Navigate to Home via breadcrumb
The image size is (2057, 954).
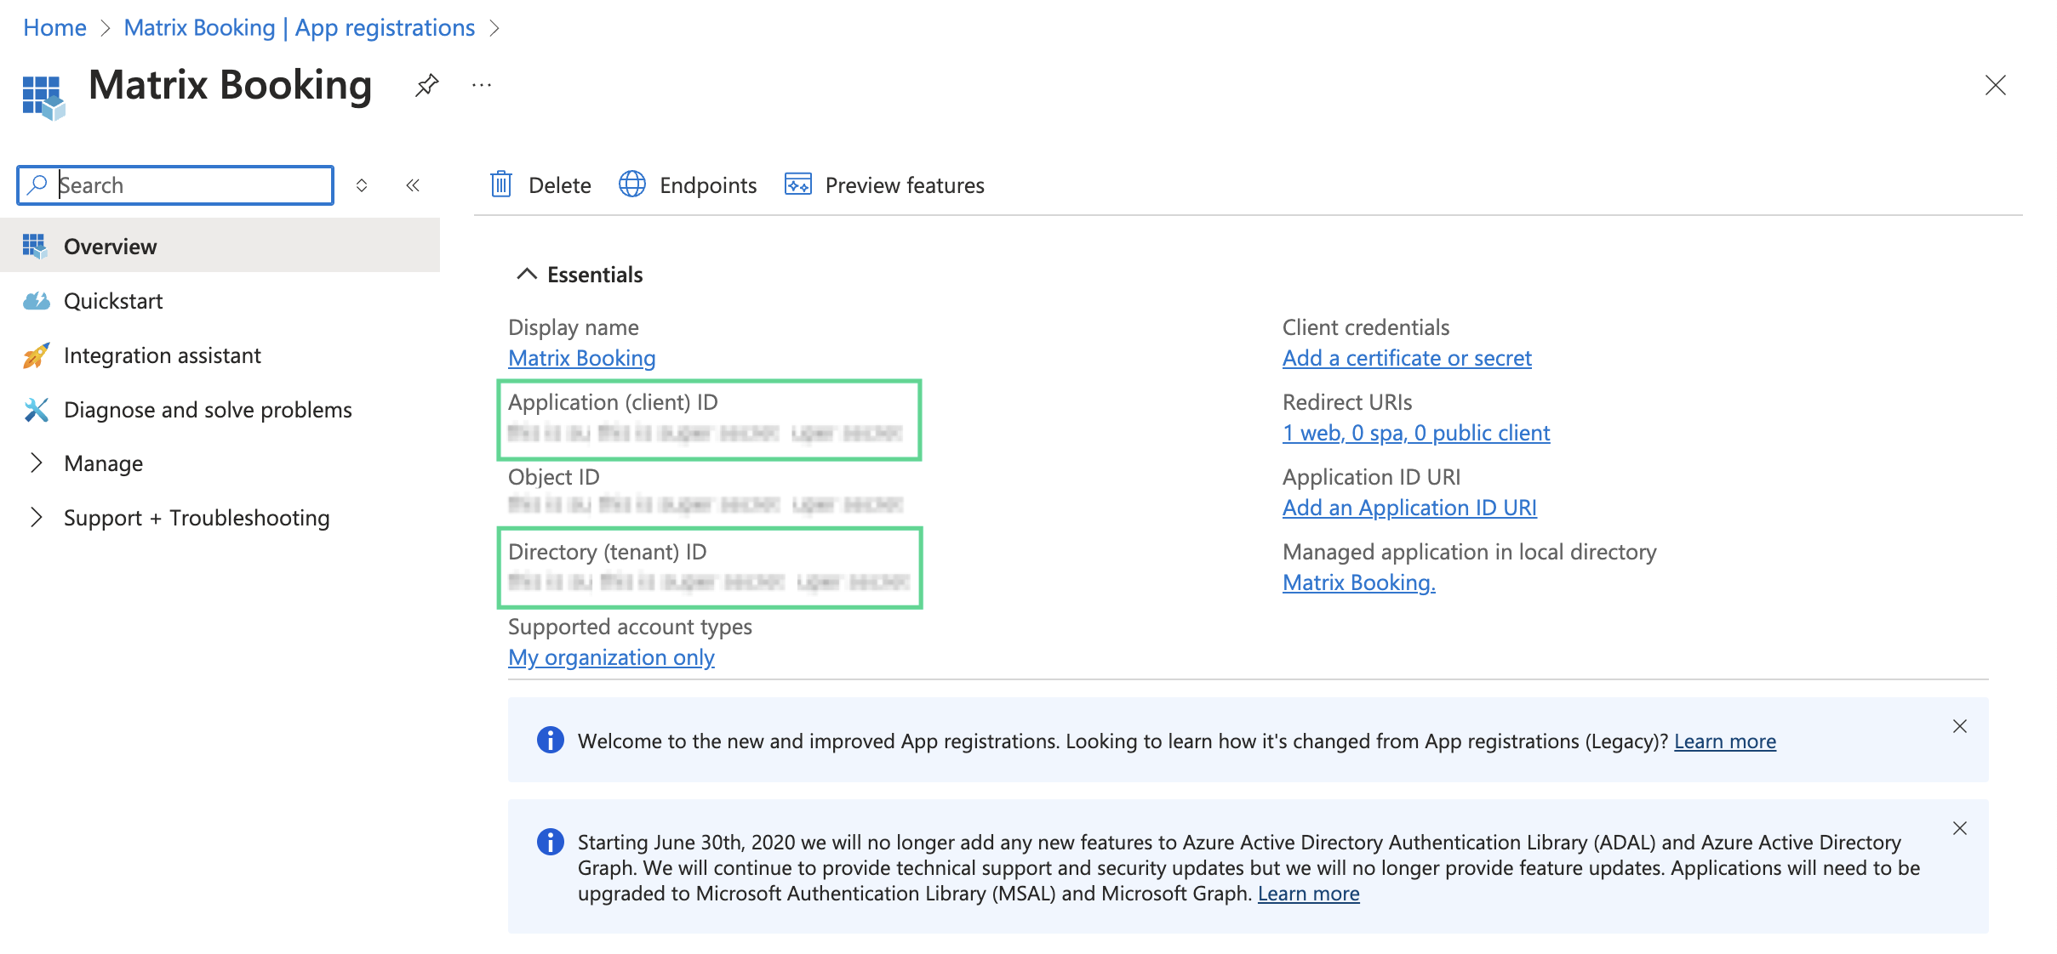(x=54, y=27)
